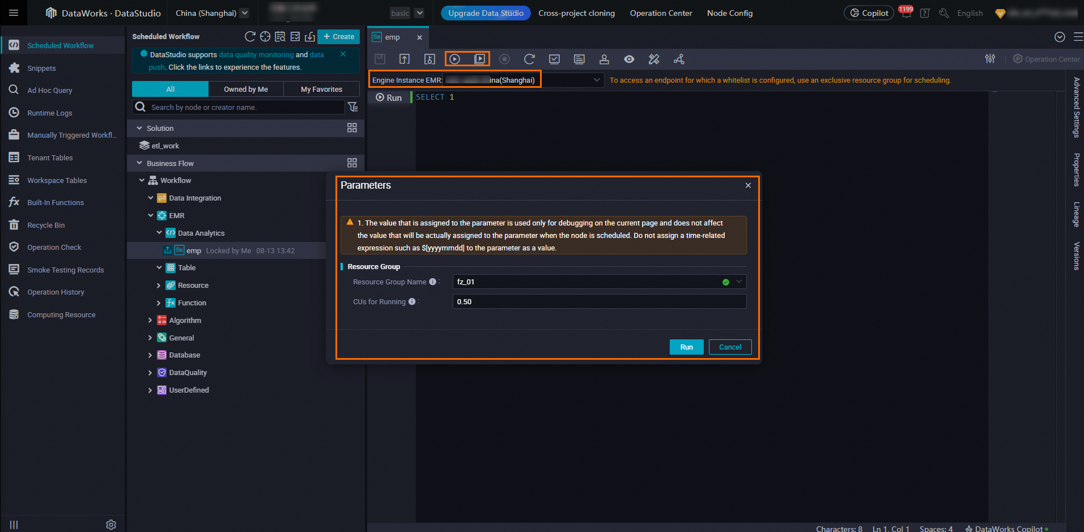Open the Properties side panel tab
The image size is (1084, 532).
(x=1077, y=169)
